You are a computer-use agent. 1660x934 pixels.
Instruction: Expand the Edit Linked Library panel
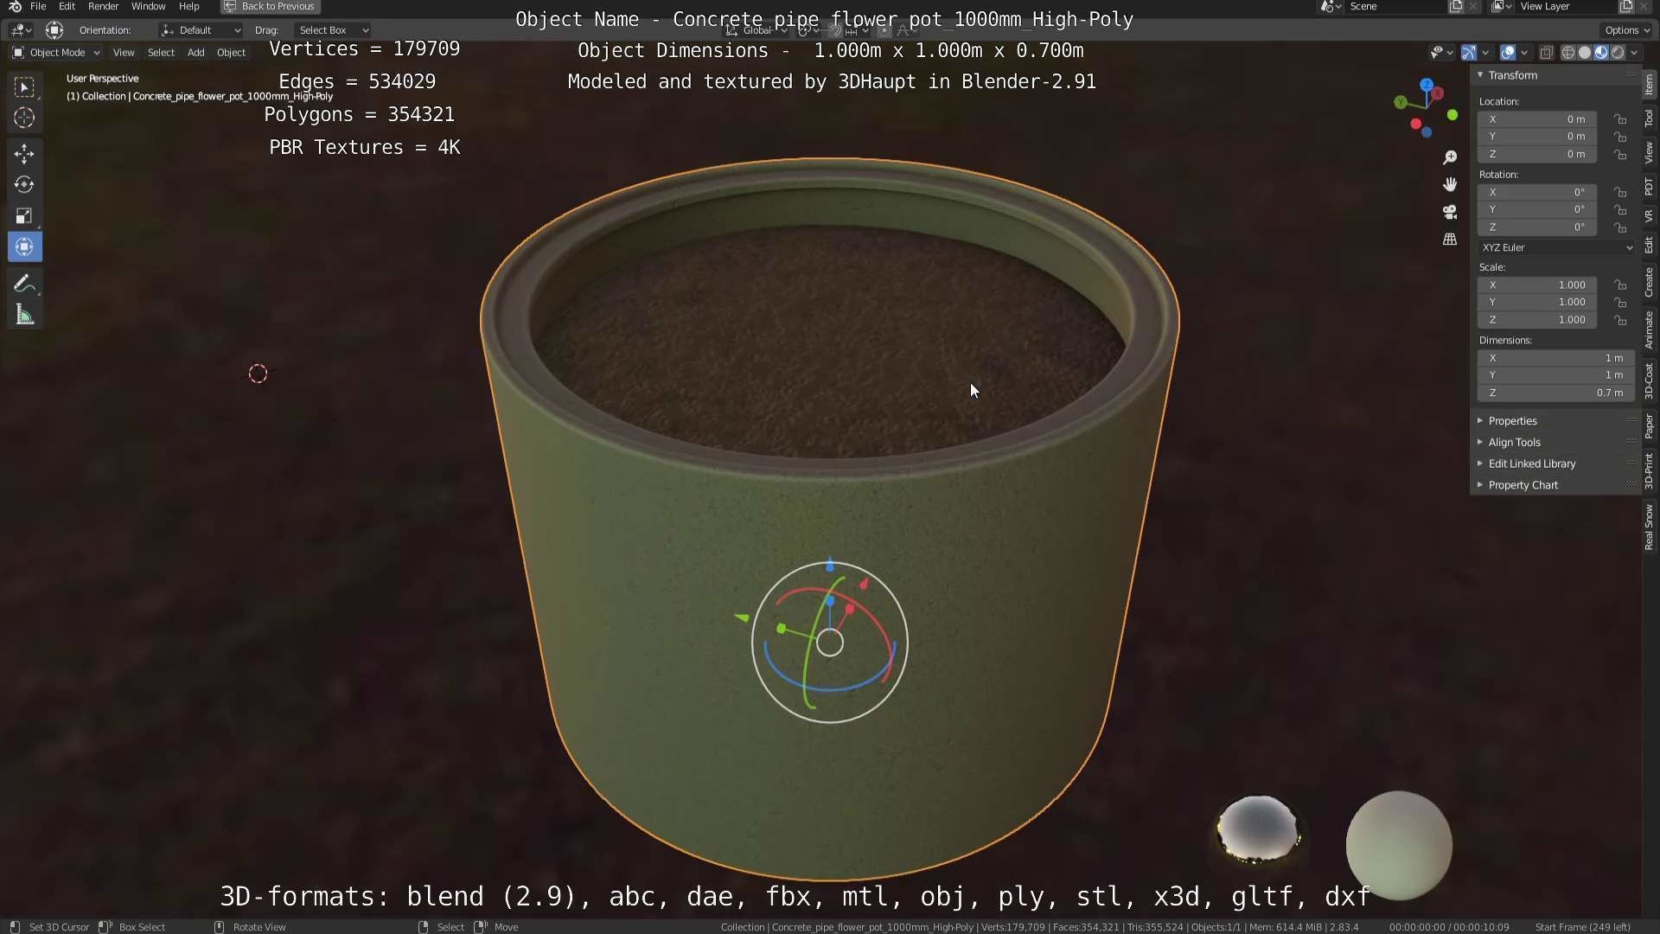pos(1555,464)
